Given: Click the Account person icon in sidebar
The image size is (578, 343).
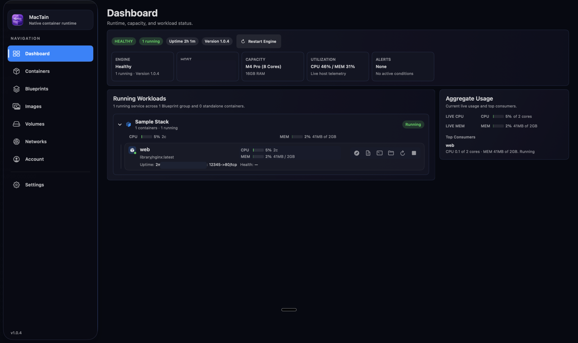Looking at the screenshot, I should click(x=16, y=159).
